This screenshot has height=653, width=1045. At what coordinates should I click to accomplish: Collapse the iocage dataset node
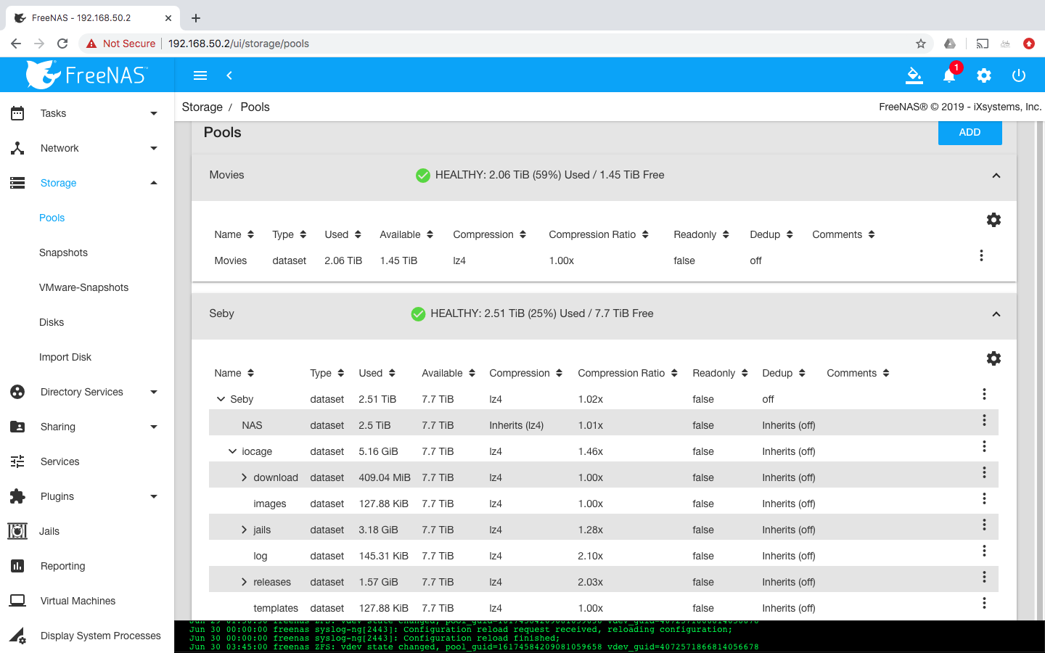(232, 451)
